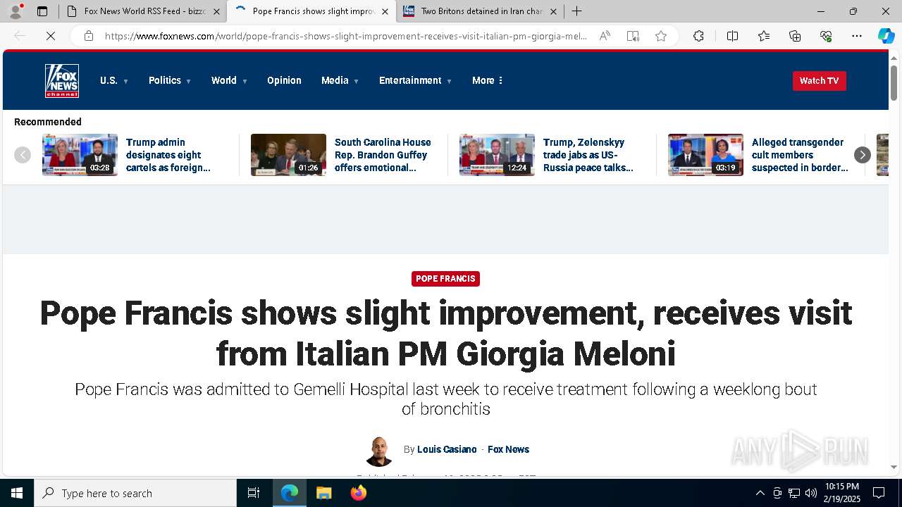Close the Fox News World RSS Feed tab

216,11
